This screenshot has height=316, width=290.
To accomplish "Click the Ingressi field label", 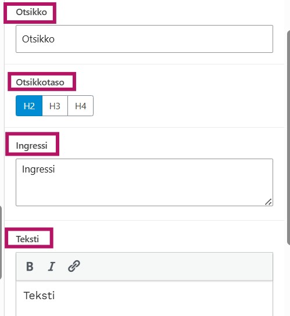I will 31,145.
